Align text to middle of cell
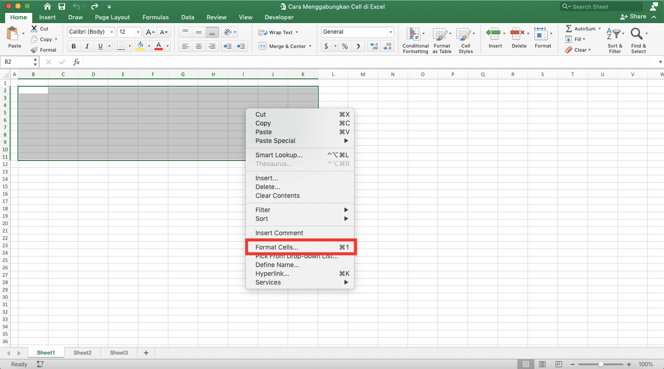The height and width of the screenshot is (369, 664). 199,32
